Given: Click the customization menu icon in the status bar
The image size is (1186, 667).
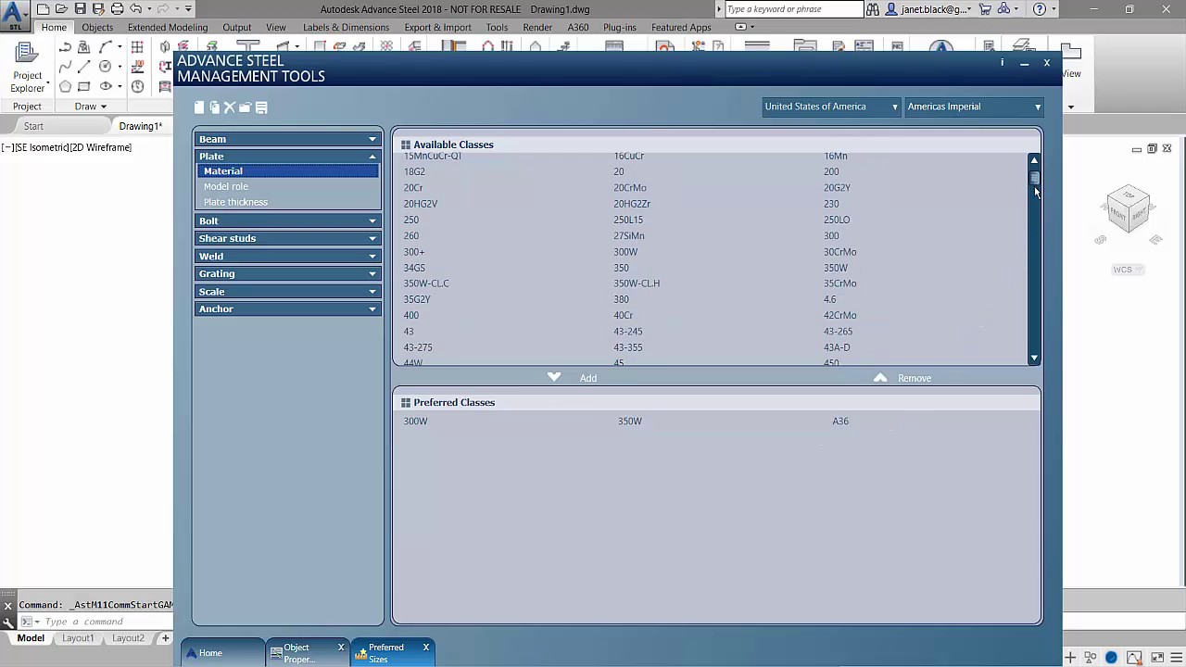Looking at the screenshot, I should click(x=1178, y=658).
